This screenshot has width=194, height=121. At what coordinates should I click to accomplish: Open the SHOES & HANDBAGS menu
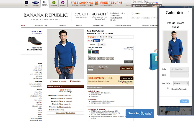[123, 26]
